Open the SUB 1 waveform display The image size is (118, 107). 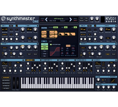(x=29, y=30)
